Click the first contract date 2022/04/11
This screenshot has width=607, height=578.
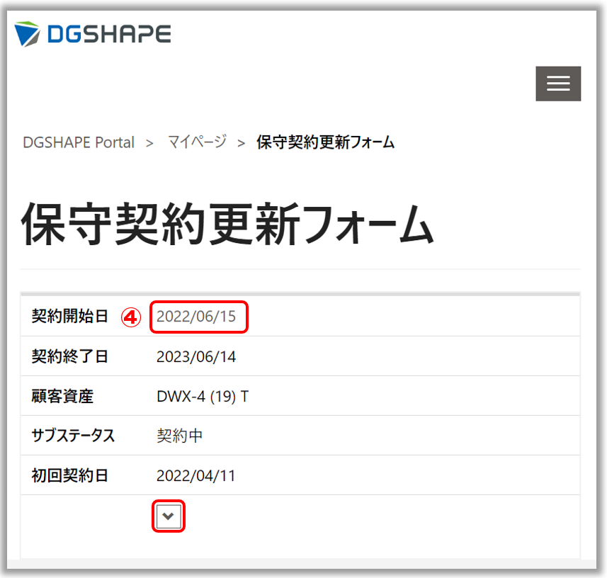(x=196, y=475)
